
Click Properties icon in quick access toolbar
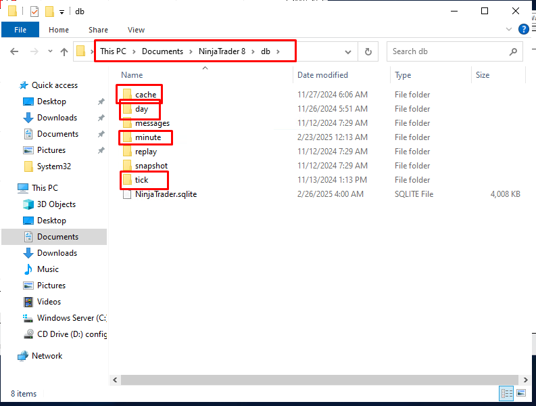34,11
